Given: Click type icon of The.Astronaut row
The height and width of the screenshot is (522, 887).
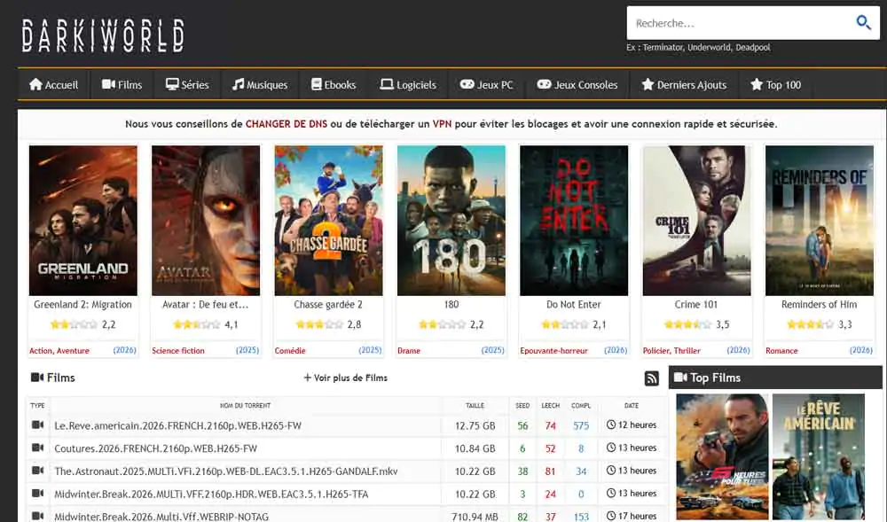Looking at the screenshot, I should click(38, 470).
